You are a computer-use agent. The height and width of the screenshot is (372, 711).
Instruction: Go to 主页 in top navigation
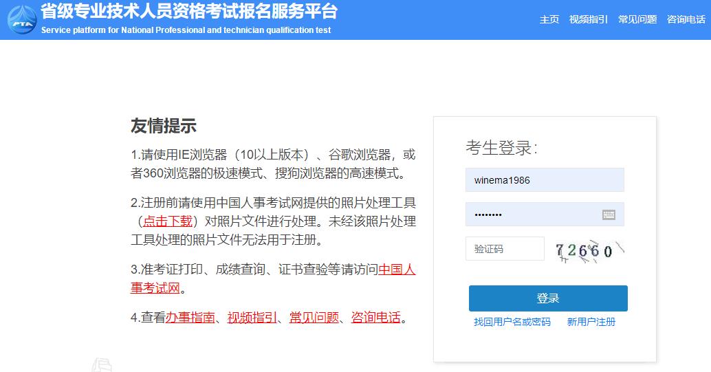549,19
